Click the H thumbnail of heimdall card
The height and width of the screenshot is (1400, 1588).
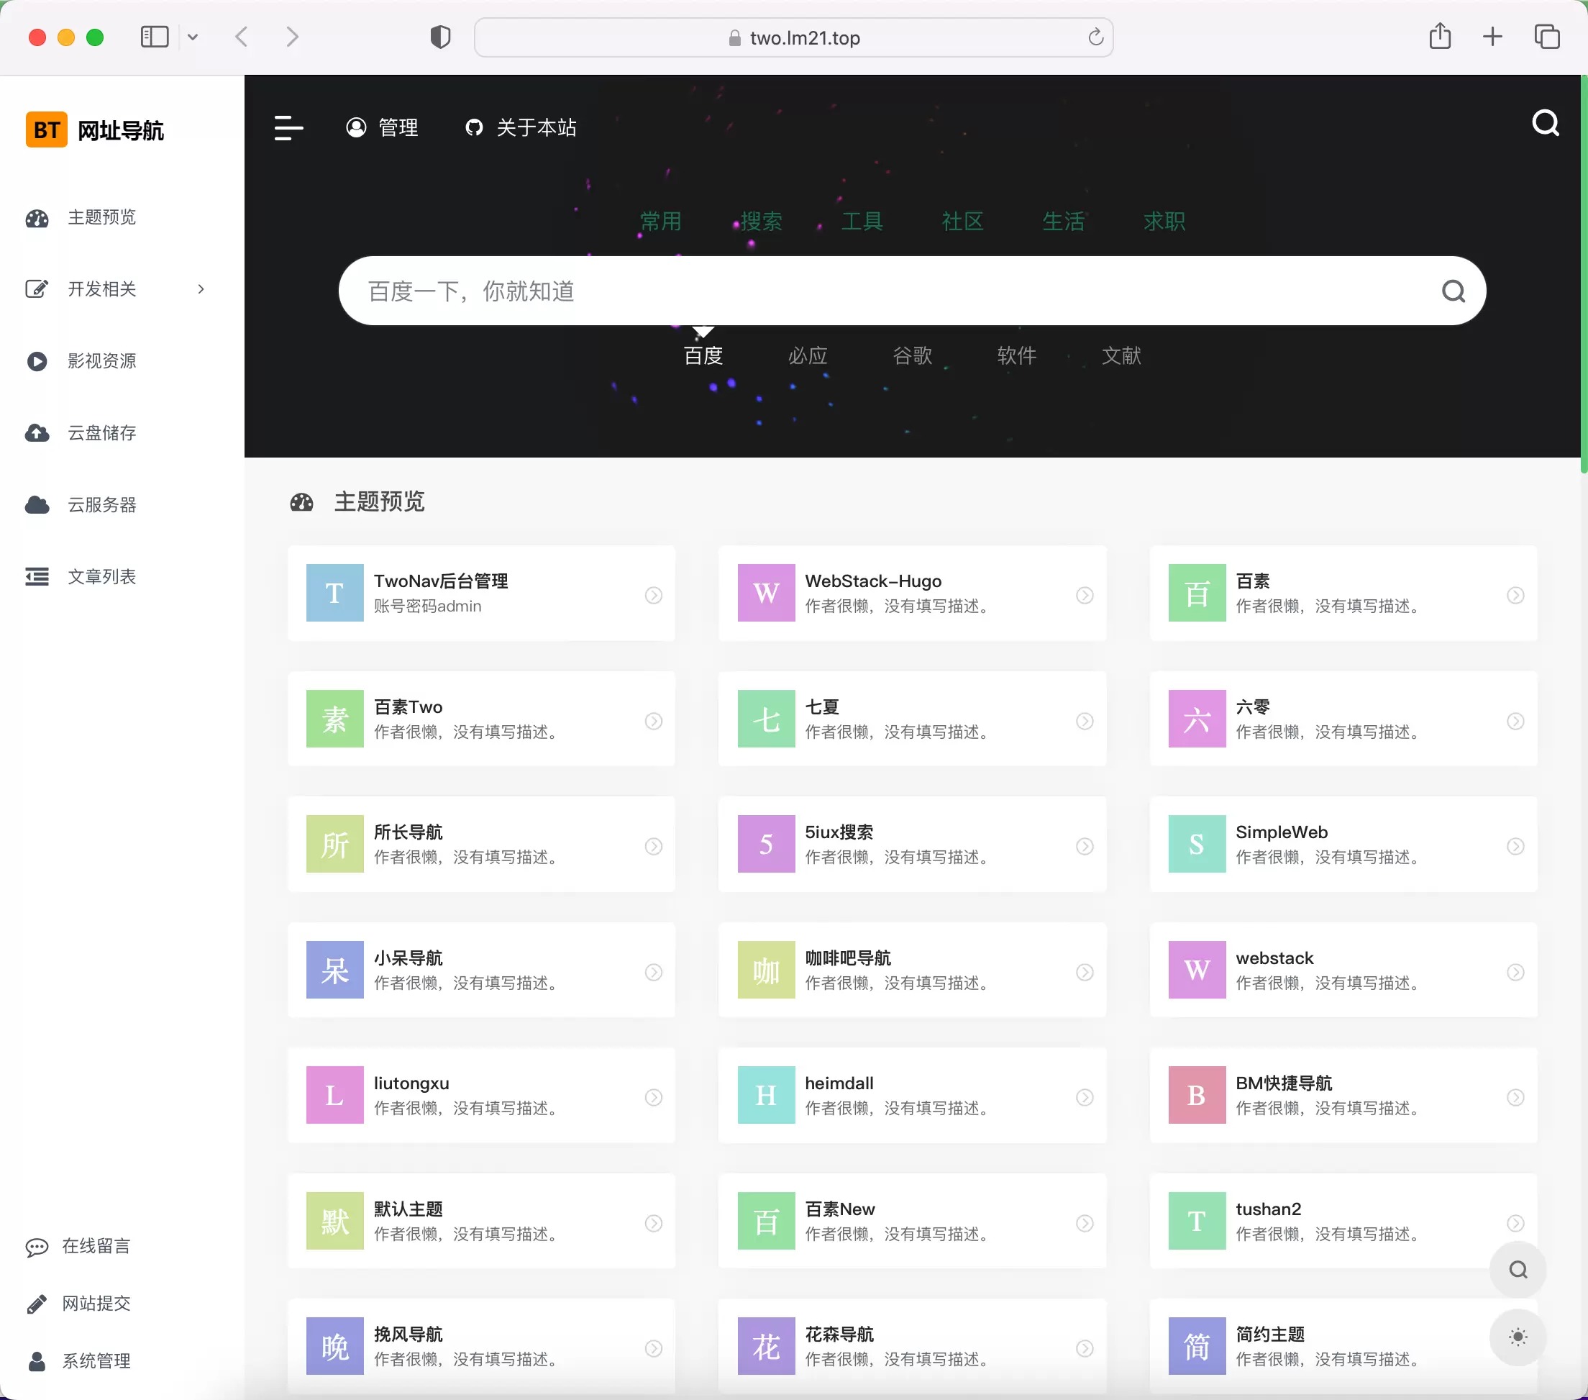[x=766, y=1094]
